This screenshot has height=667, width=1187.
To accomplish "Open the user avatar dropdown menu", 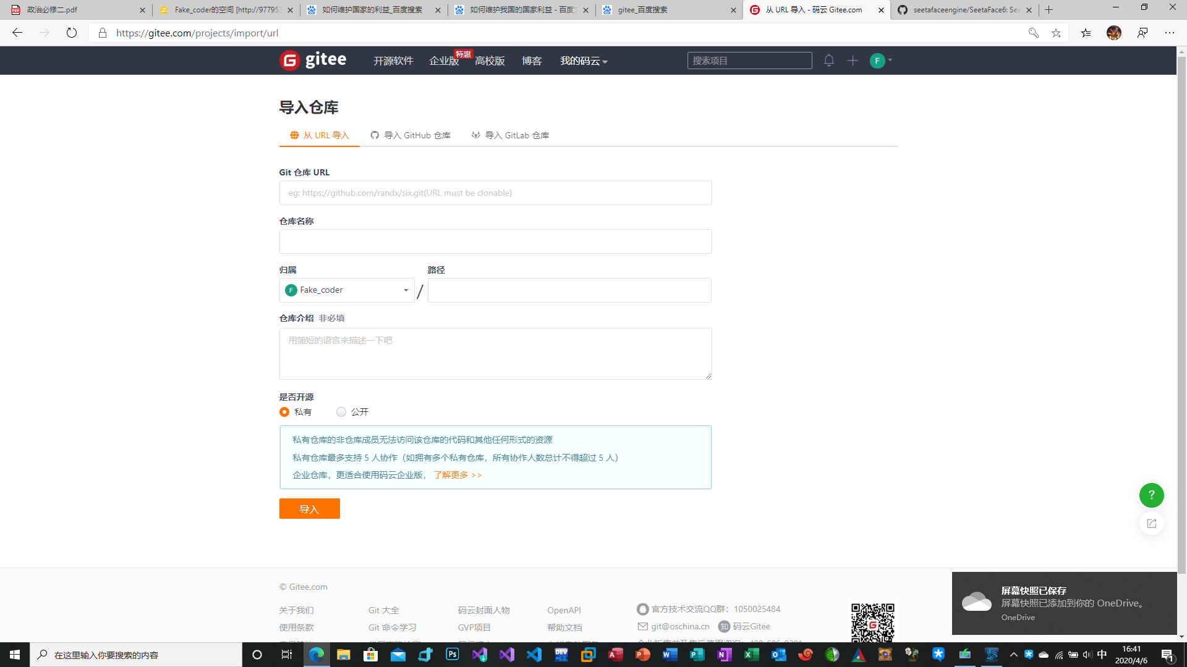I will [880, 61].
